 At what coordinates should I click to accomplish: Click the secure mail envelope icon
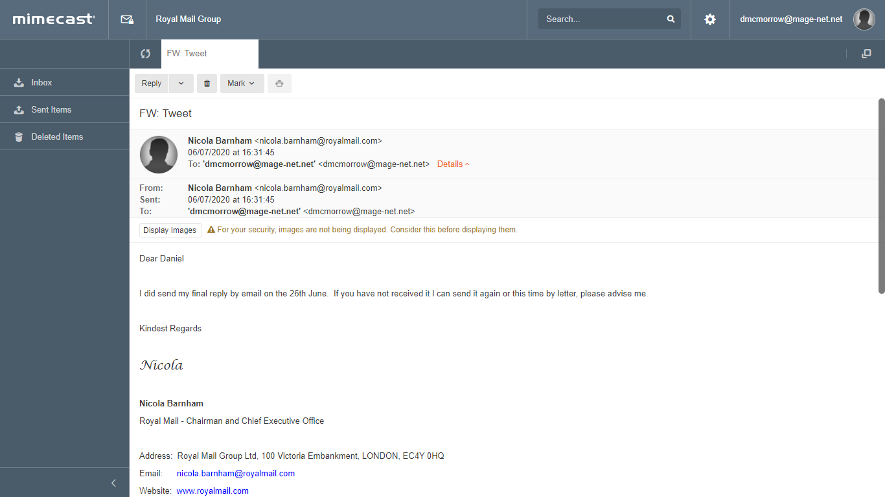tap(127, 19)
